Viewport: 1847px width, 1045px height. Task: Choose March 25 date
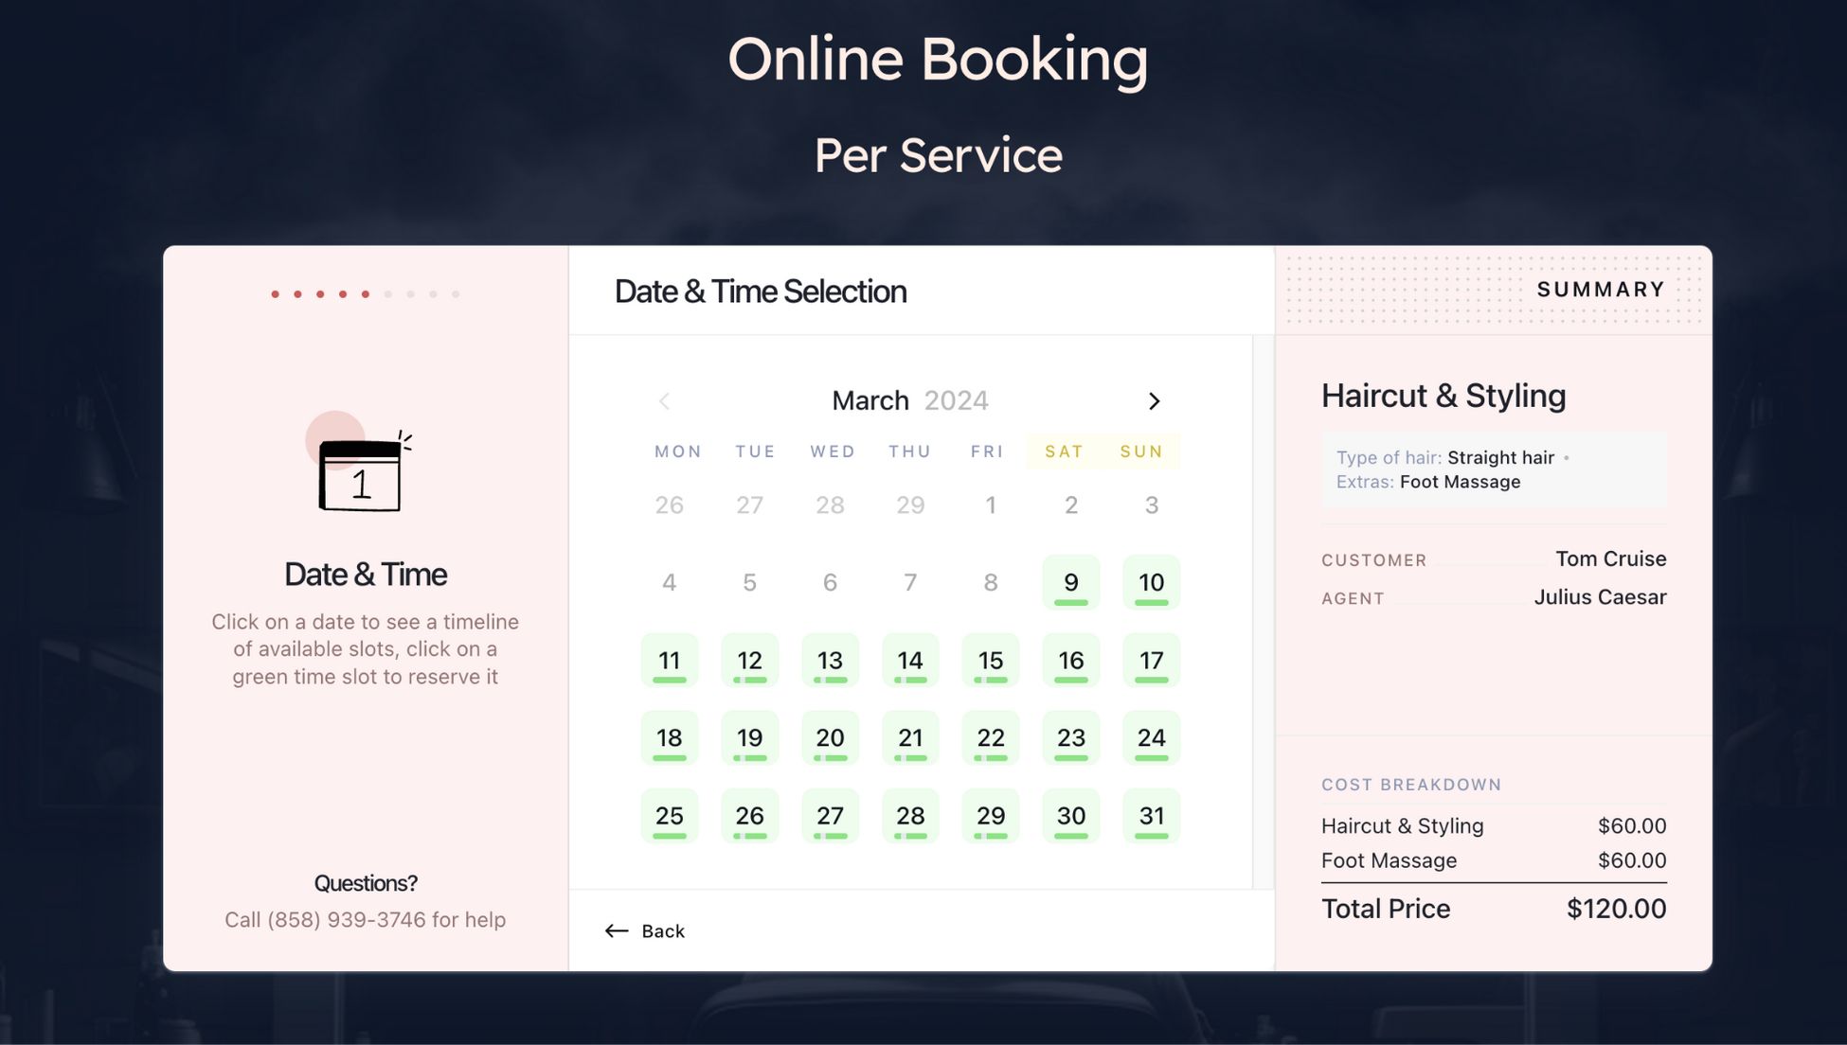pyautogui.click(x=670, y=815)
